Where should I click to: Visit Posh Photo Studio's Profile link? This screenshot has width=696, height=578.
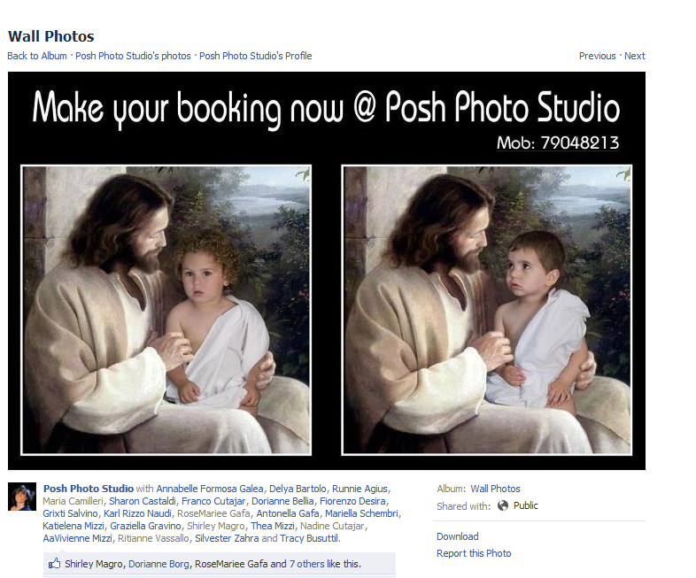pos(255,56)
